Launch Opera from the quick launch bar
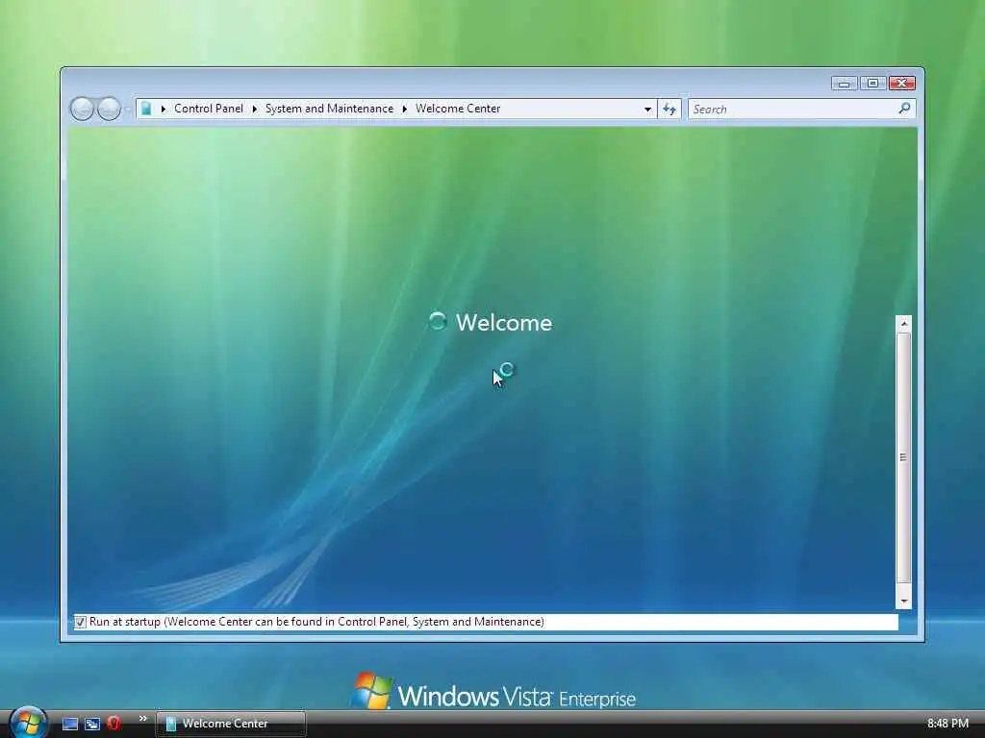Image resolution: width=985 pixels, height=738 pixels. pos(114,723)
